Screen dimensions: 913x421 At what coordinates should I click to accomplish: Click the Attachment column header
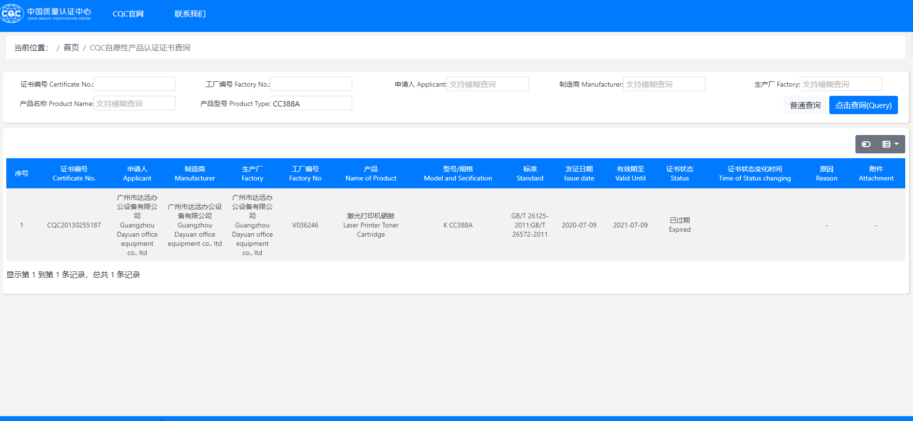click(876, 173)
